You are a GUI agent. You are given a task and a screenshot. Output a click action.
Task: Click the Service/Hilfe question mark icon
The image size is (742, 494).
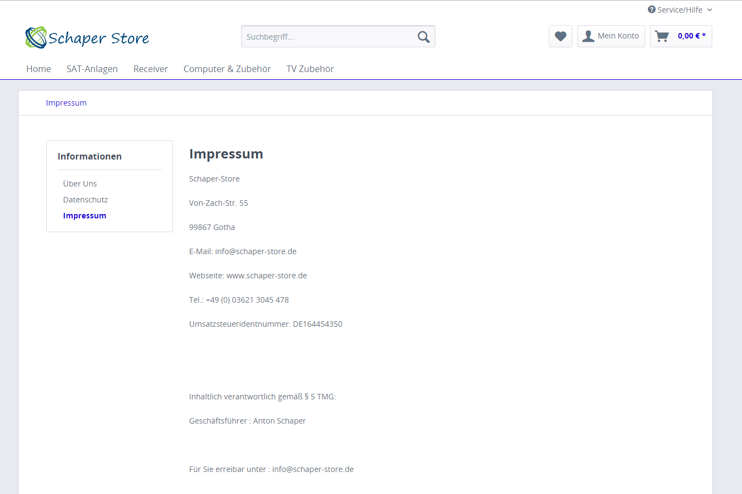click(652, 9)
